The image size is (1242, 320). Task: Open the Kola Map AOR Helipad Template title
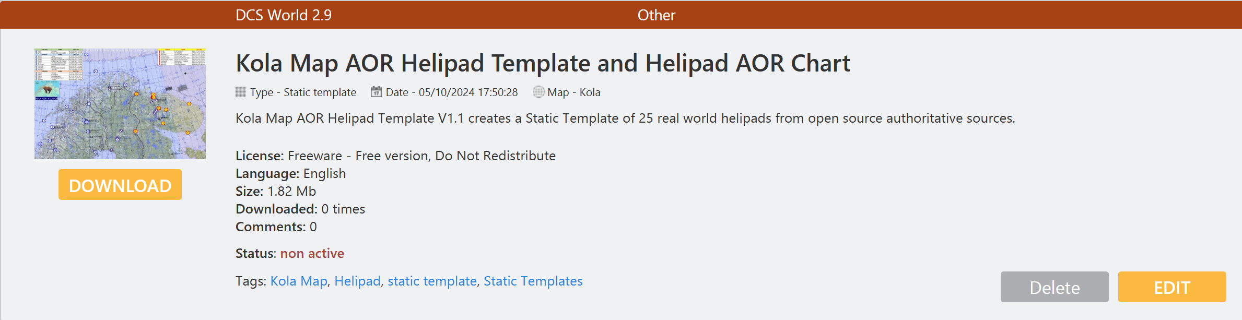[x=543, y=63]
